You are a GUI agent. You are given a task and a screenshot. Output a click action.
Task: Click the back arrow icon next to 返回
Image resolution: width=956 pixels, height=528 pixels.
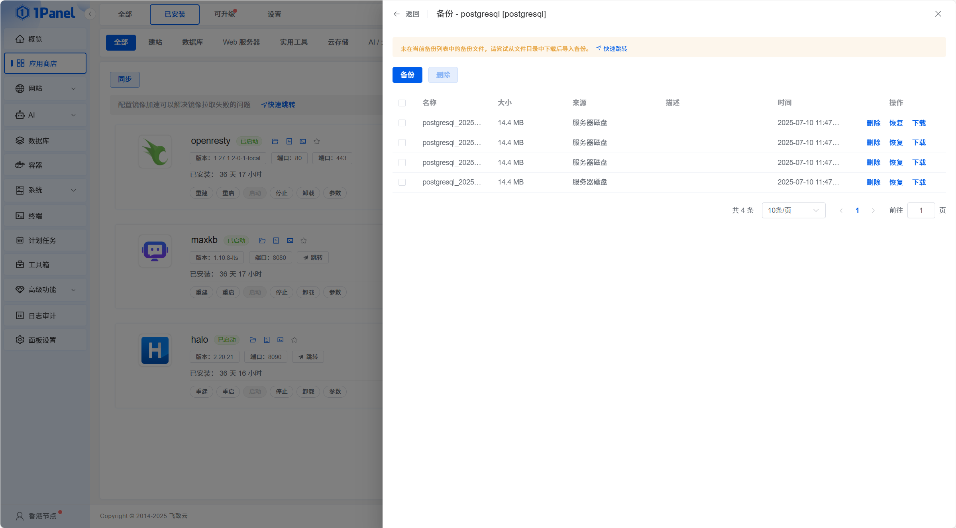(397, 14)
